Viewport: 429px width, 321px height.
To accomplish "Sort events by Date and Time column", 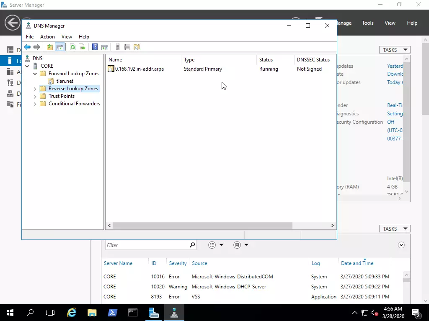I will click(x=357, y=263).
